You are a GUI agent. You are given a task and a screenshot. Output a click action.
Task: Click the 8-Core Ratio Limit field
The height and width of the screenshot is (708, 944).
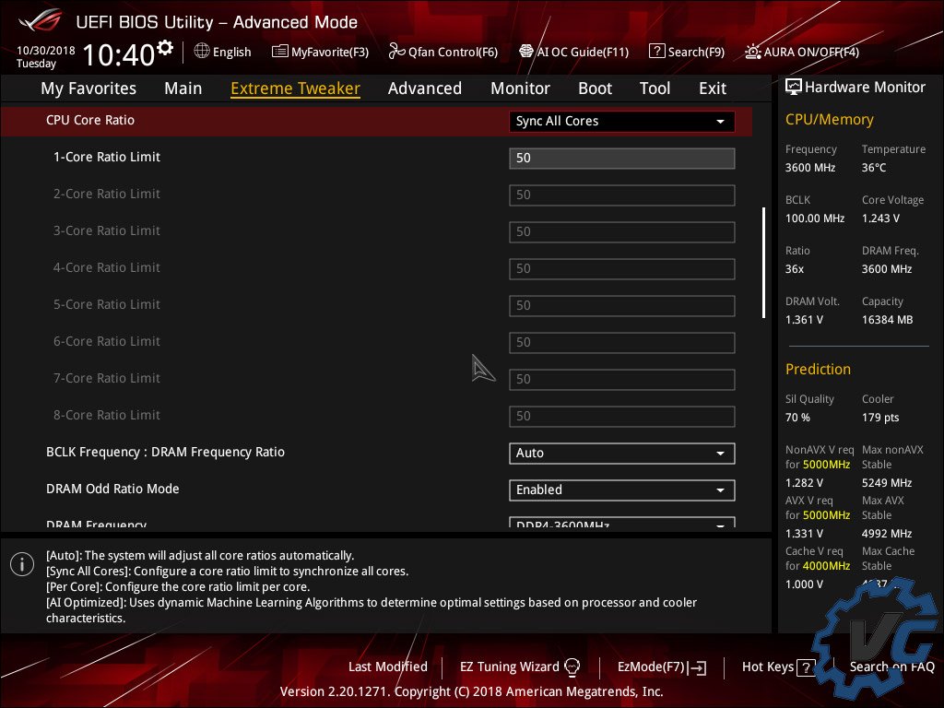pos(622,416)
